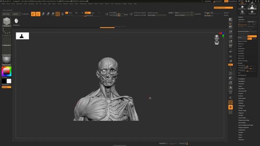Click the Xpose icon

coord(230,112)
